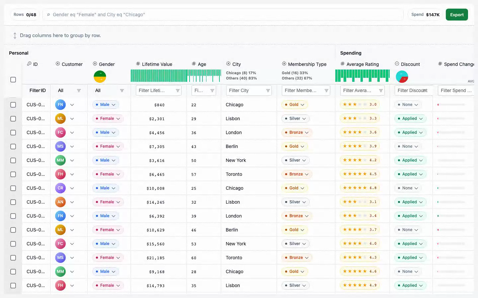The image size is (478, 298).
Task: Click the ID column key icon
Action: click(29, 64)
